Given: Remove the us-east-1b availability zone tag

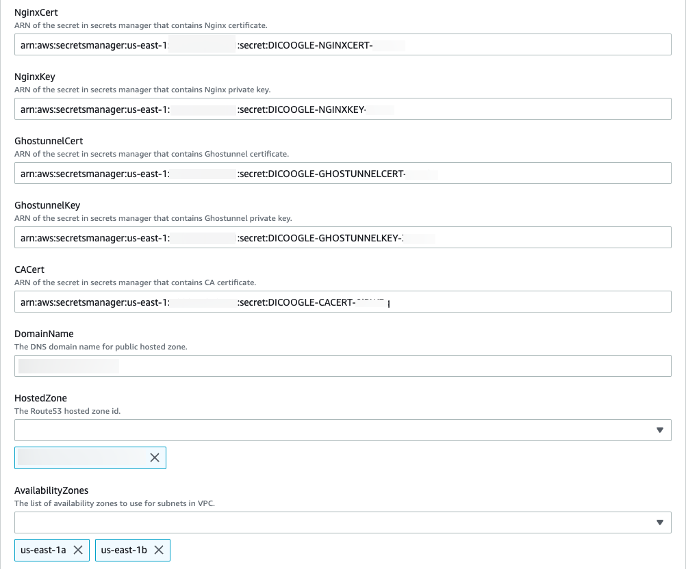Looking at the screenshot, I should pos(160,550).
